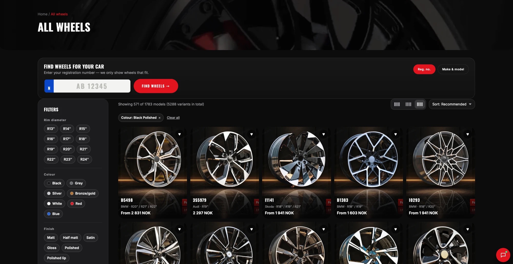Select the Half matt finish filter
The image size is (513, 264).
tap(71, 238)
